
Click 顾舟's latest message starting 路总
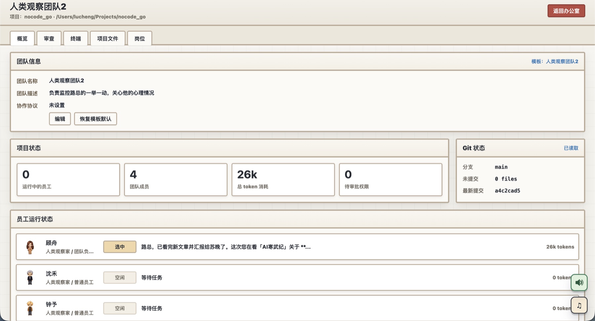pos(226,247)
